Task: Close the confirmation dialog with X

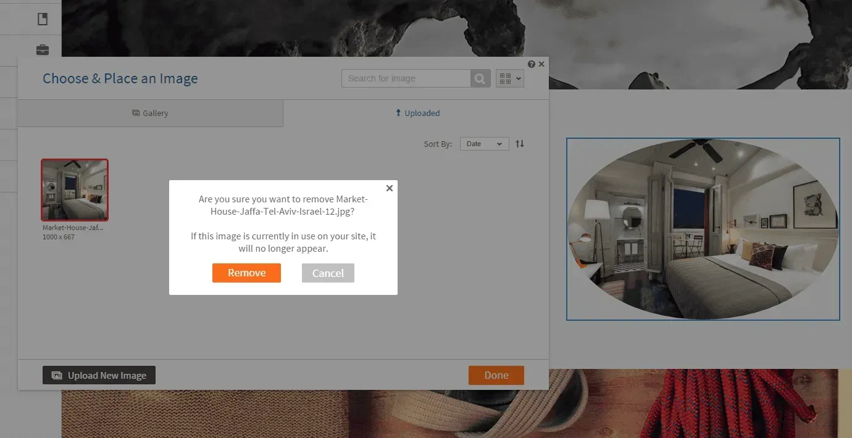Action: 390,188
